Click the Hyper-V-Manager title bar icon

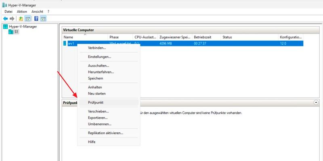4,5
